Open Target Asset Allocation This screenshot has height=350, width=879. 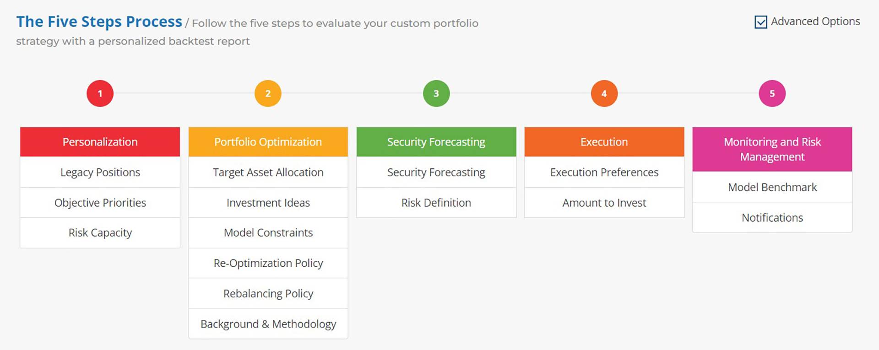[x=268, y=172]
